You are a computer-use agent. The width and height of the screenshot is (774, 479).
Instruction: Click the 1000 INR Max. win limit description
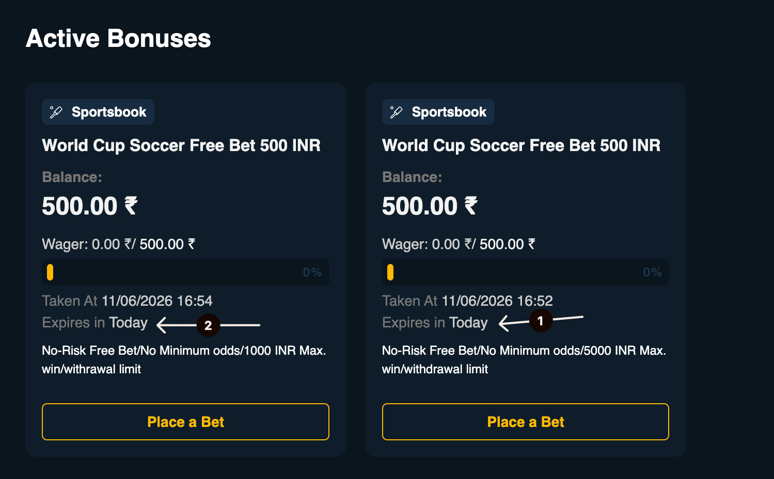pos(184,359)
